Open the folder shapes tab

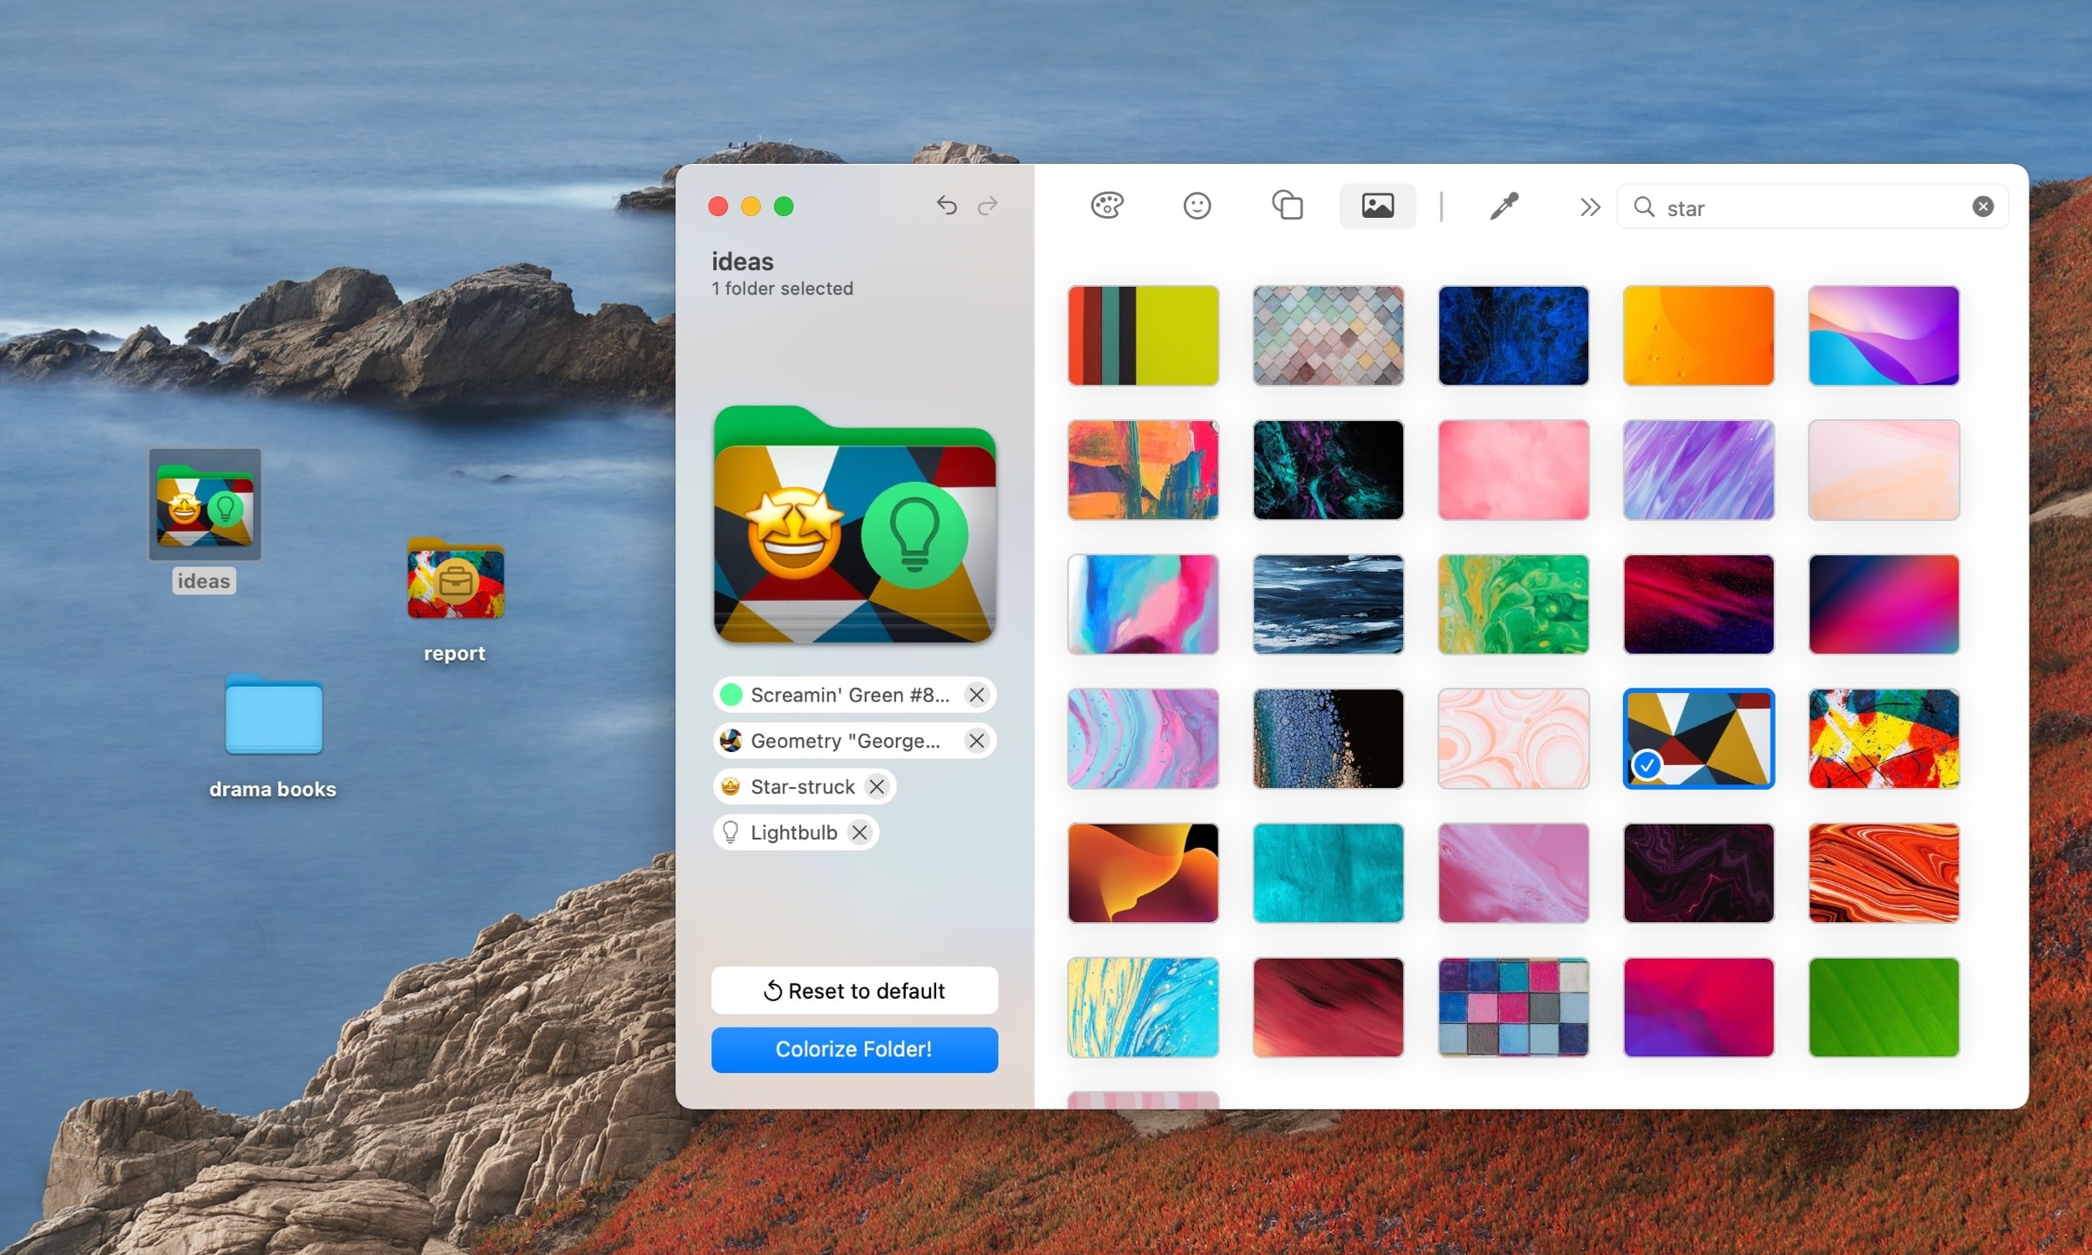click(1287, 206)
